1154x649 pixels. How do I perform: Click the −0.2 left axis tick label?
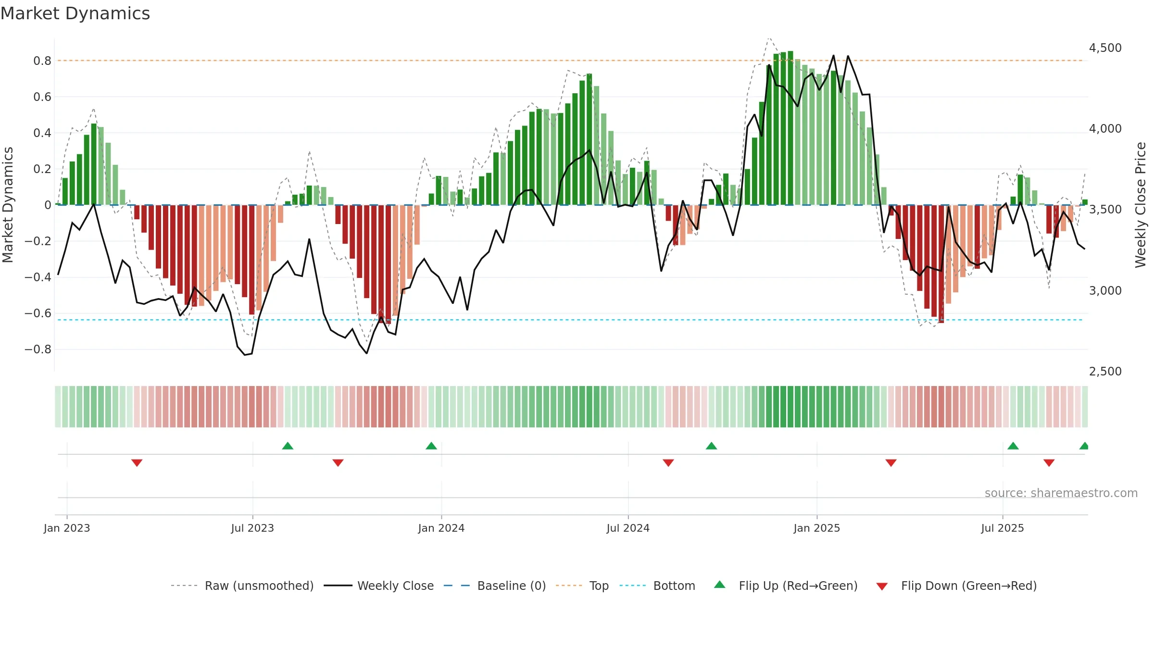coord(38,241)
